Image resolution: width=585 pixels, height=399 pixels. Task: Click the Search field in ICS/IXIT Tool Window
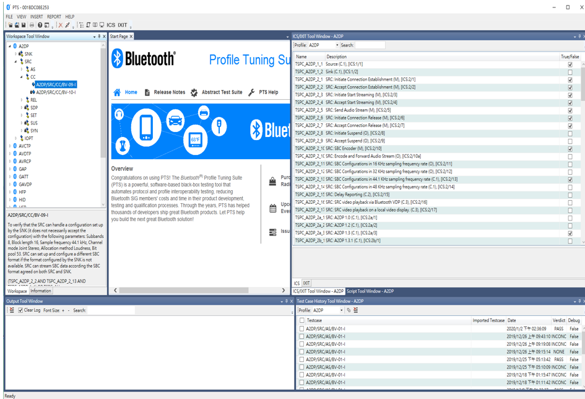click(x=370, y=45)
